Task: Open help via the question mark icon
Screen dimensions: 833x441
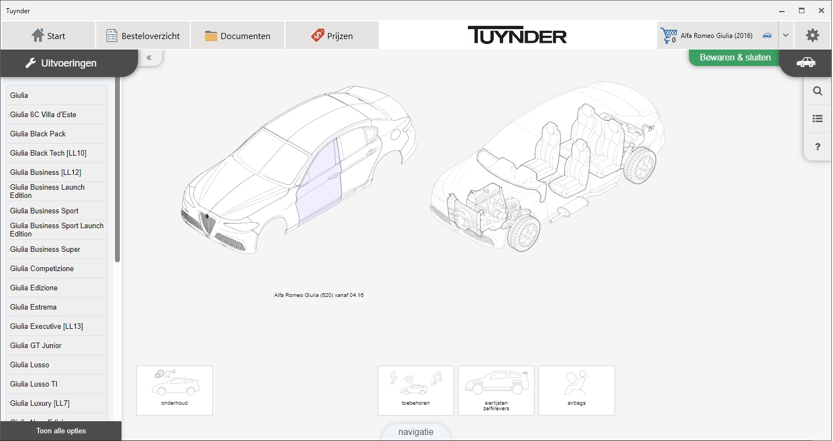Action: pyautogui.click(x=818, y=147)
